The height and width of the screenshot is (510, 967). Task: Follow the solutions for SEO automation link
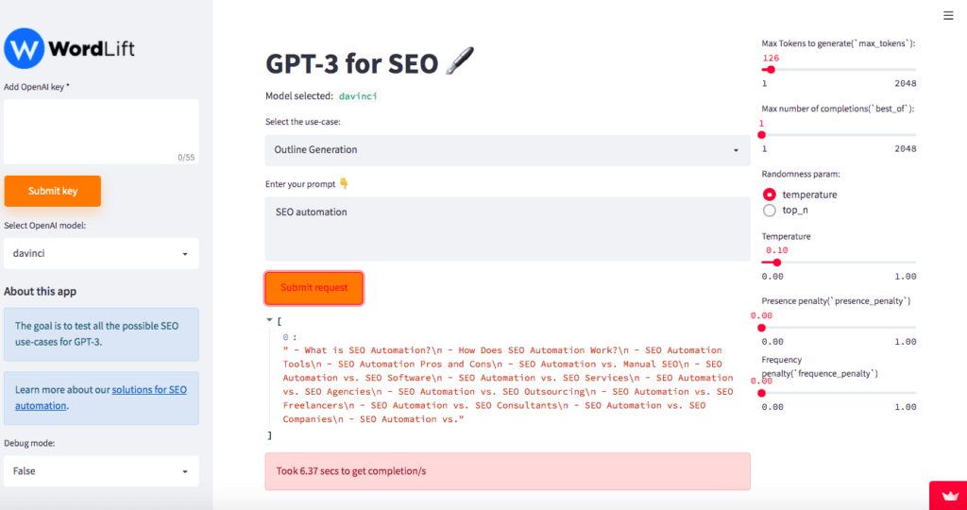(x=100, y=398)
